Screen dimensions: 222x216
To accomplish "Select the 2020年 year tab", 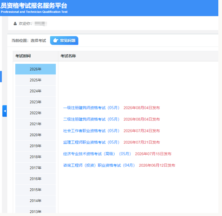I will tap(35, 135).
